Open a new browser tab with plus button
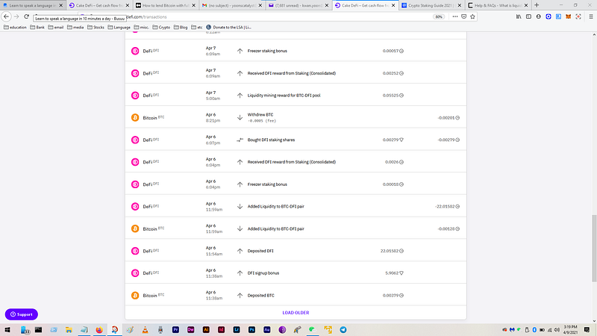597x336 pixels. click(x=537, y=5)
